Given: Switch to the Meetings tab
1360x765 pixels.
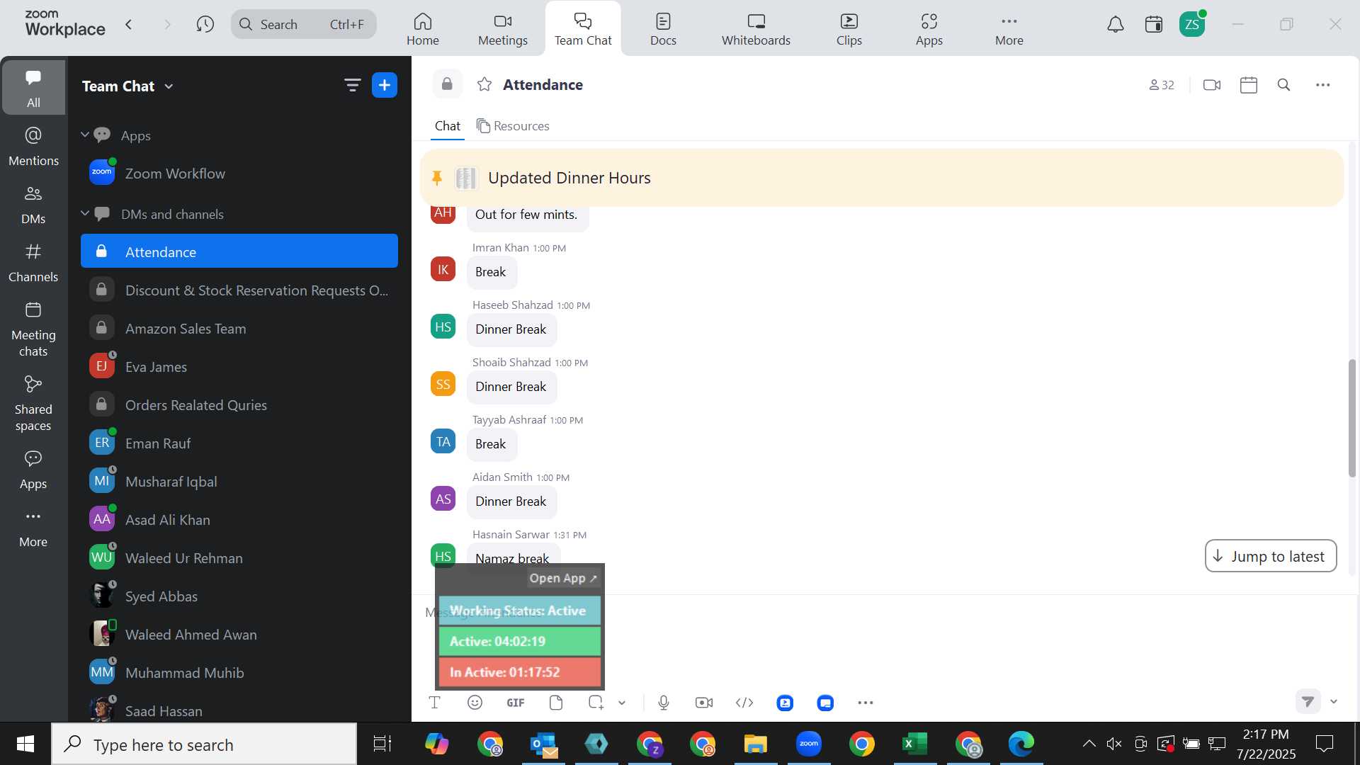Looking at the screenshot, I should coord(503,29).
